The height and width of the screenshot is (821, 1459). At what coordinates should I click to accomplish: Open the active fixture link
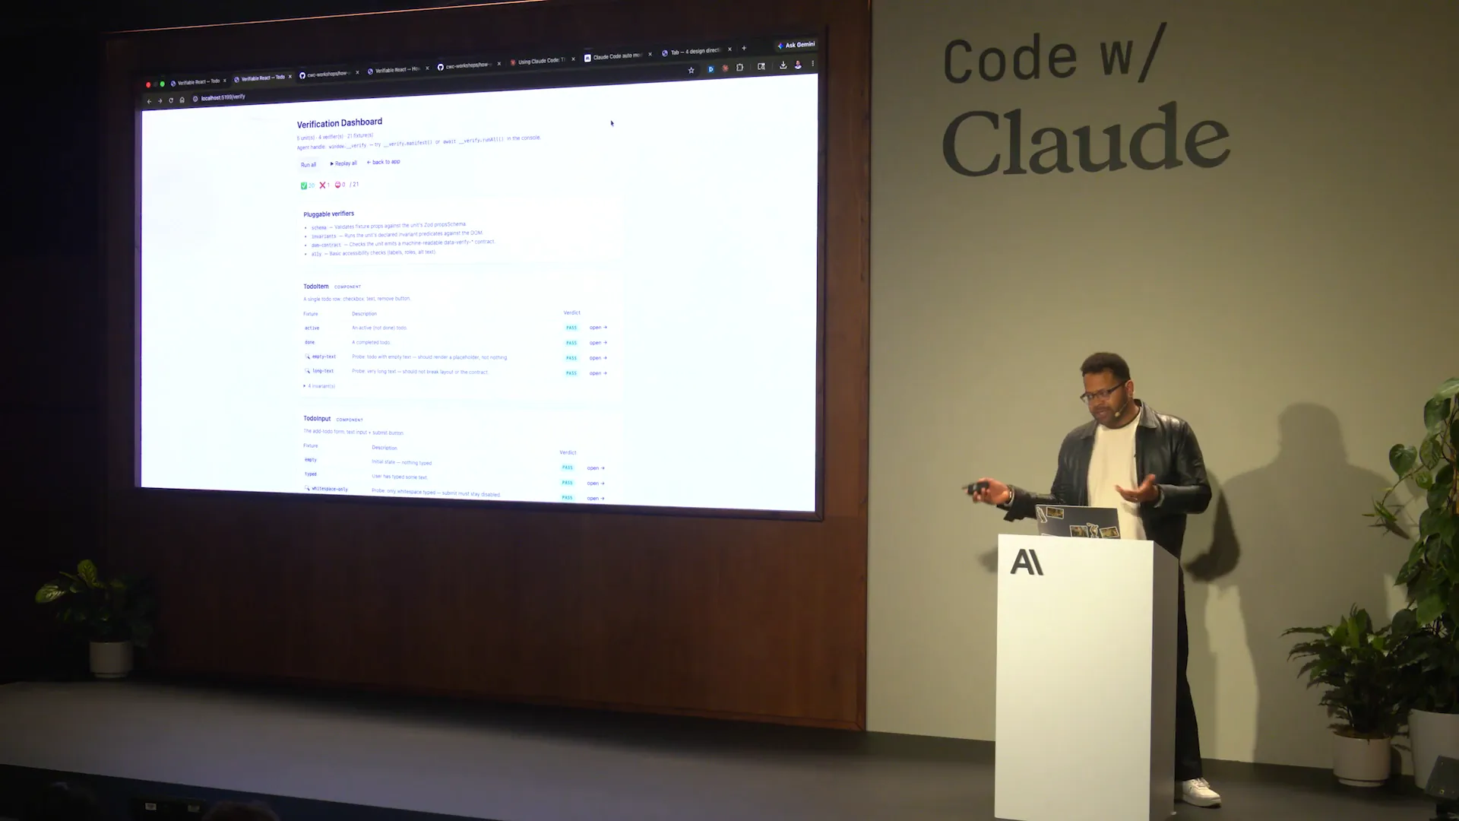[x=598, y=328]
